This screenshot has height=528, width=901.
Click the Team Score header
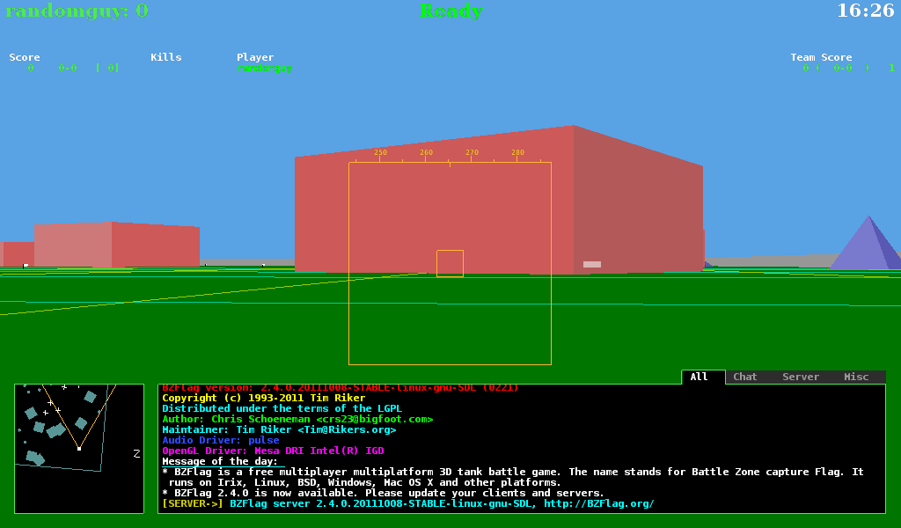pos(821,57)
